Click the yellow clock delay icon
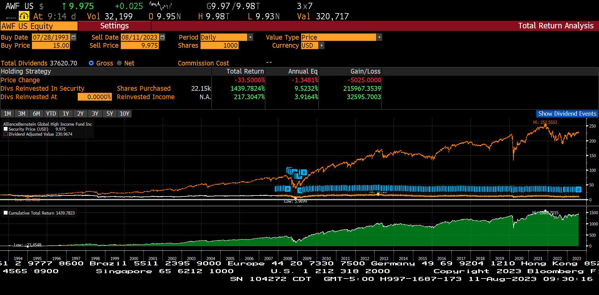This screenshot has height=295, width=599. coord(24,16)
